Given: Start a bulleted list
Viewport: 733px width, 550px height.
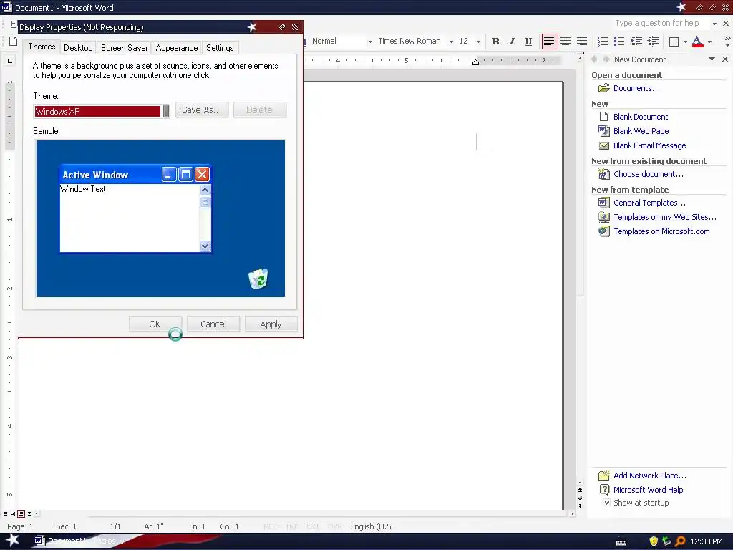Looking at the screenshot, I should point(619,41).
